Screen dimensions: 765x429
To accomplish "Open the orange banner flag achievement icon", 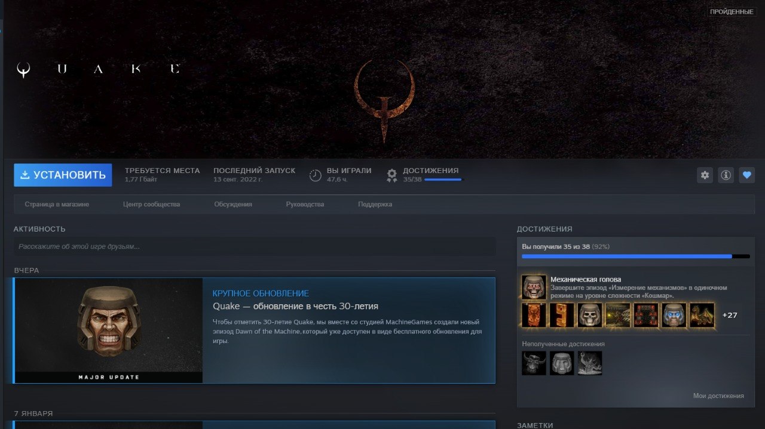I will point(534,315).
